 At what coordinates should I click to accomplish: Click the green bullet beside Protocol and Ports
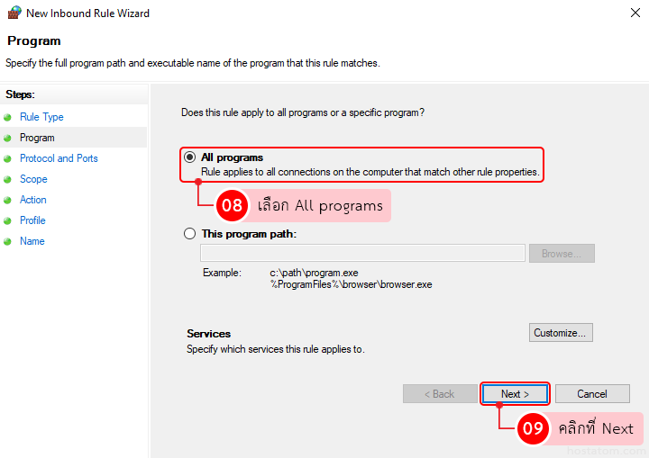[x=7, y=158]
